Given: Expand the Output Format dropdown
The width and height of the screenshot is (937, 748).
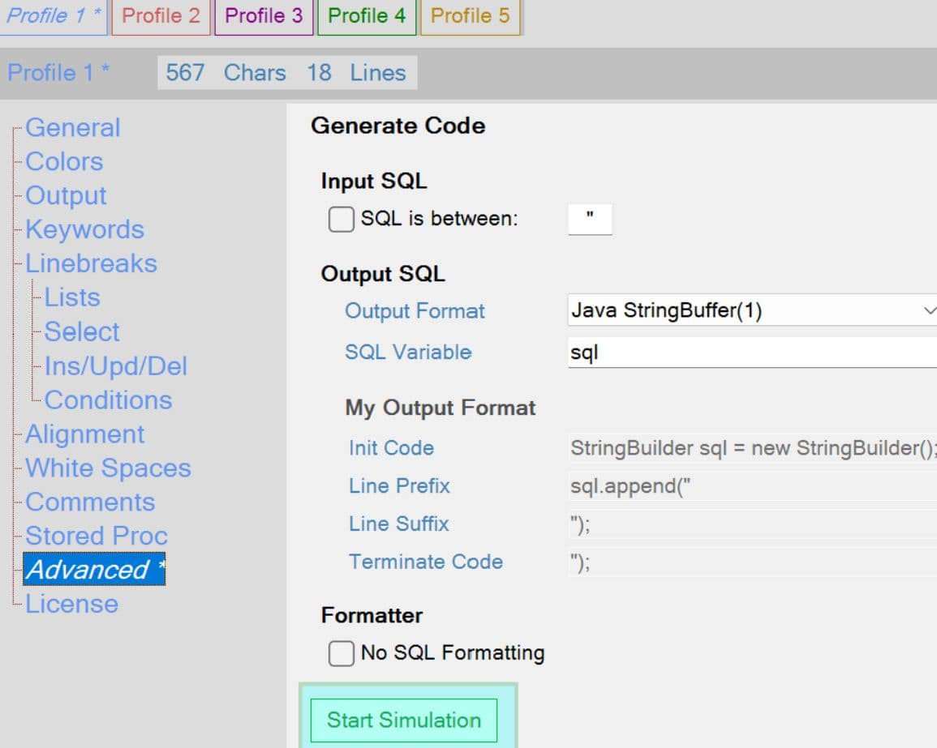Looking at the screenshot, I should pyautogui.click(x=752, y=310).
